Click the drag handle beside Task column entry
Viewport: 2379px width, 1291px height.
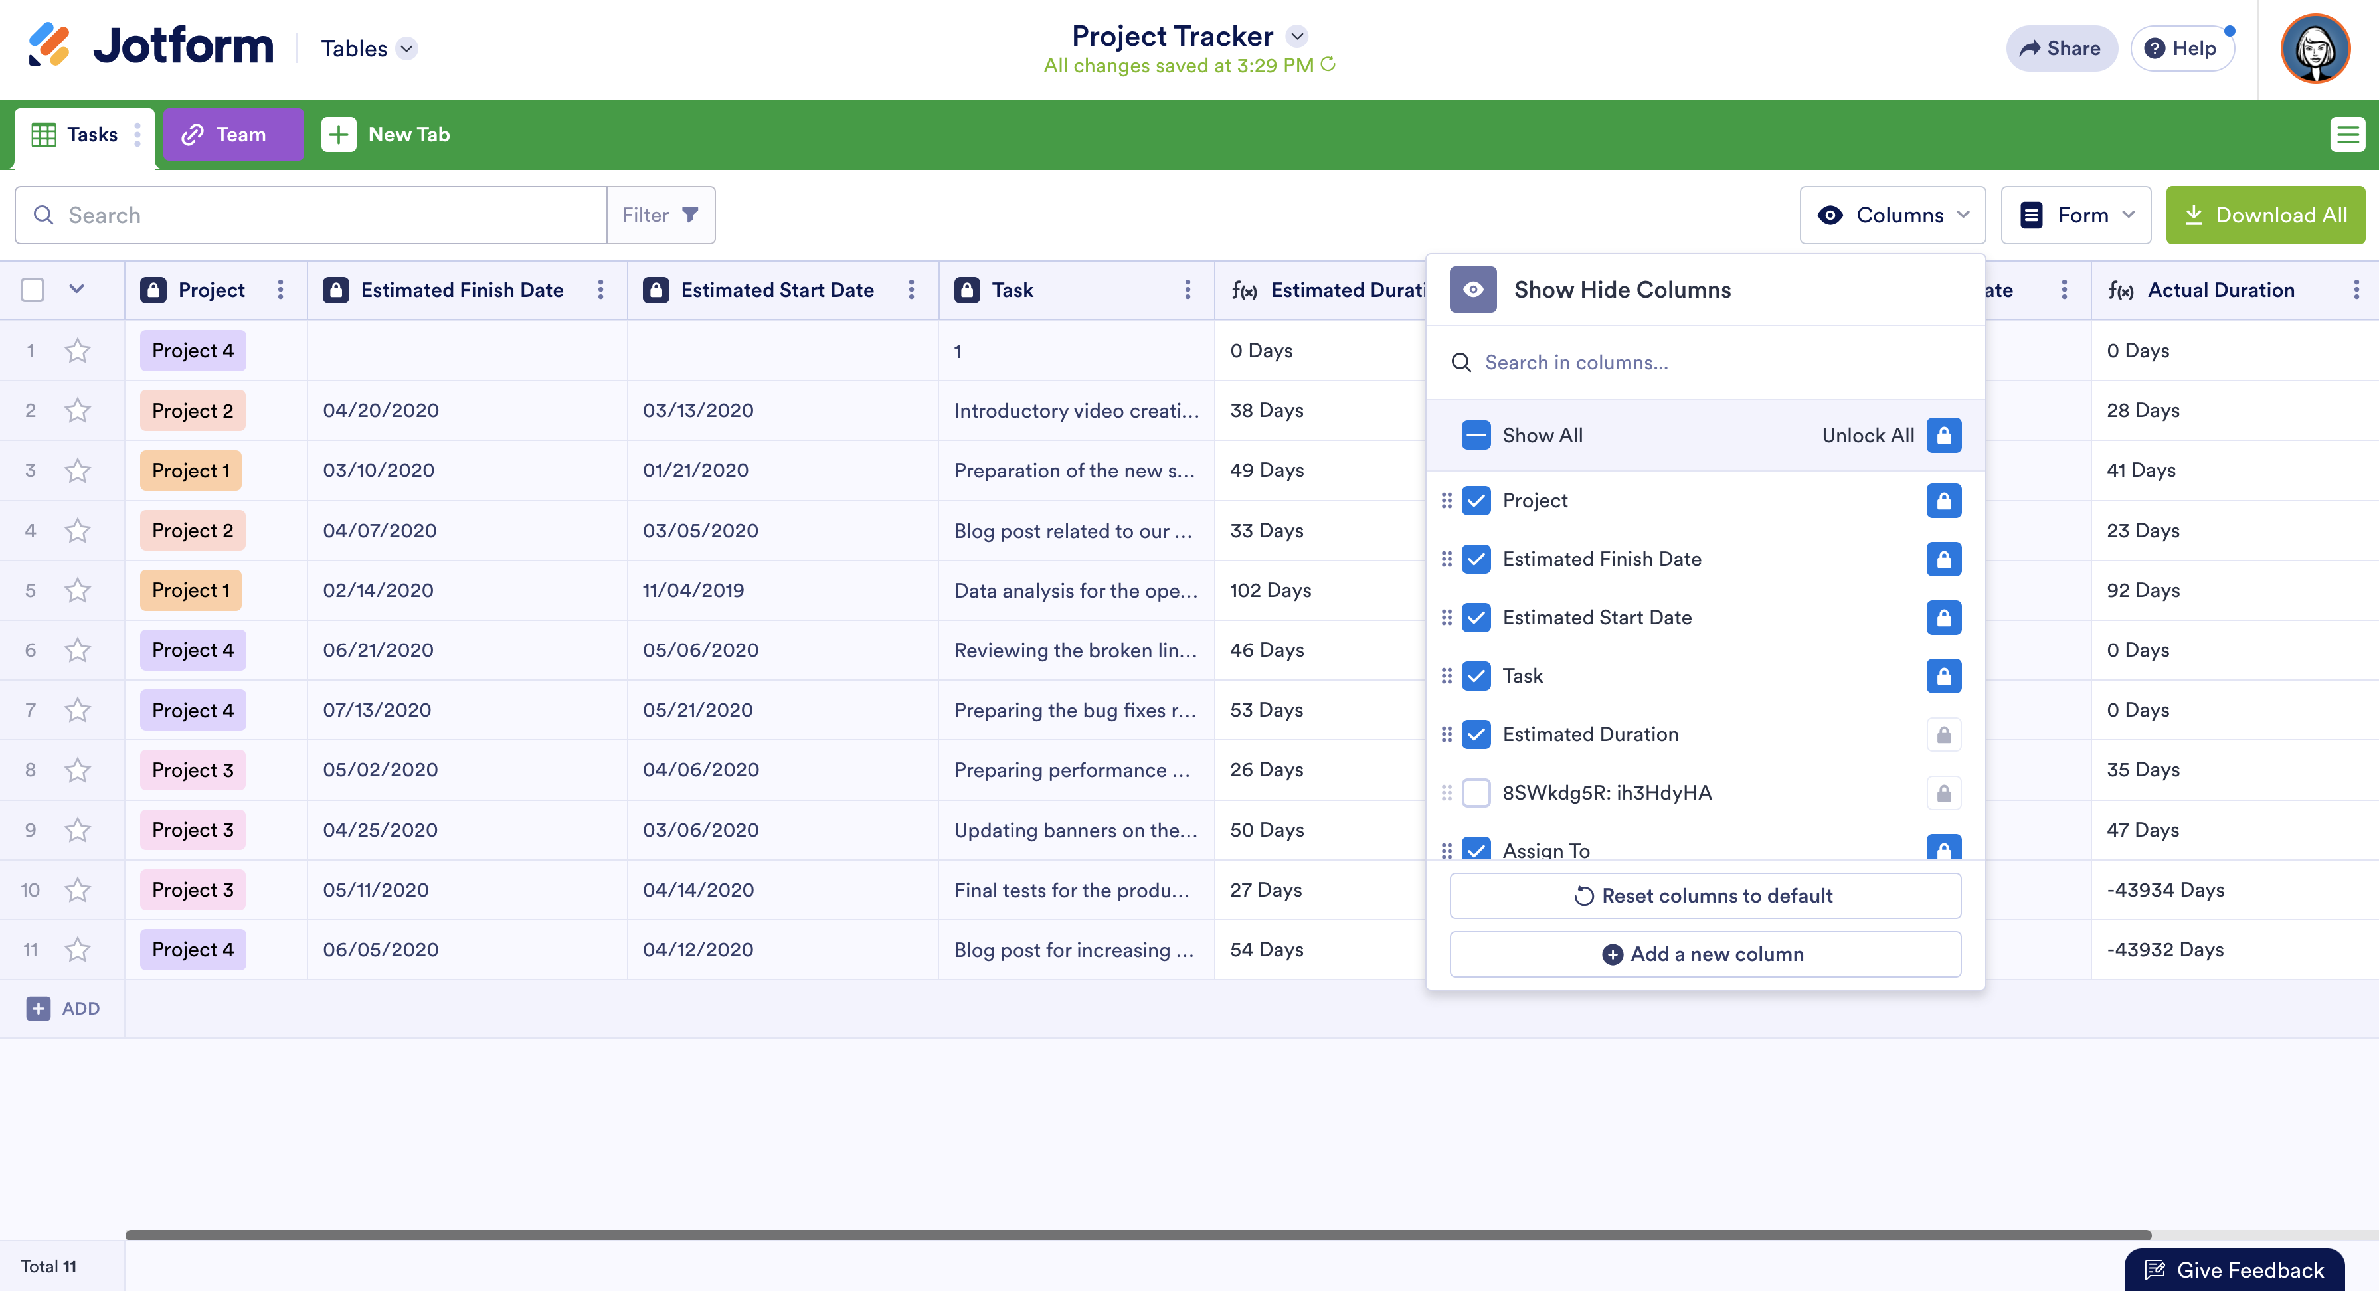click(1447, 676)
